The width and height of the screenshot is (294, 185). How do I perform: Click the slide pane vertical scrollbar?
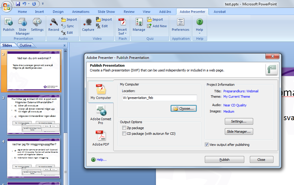pos(65,117)
